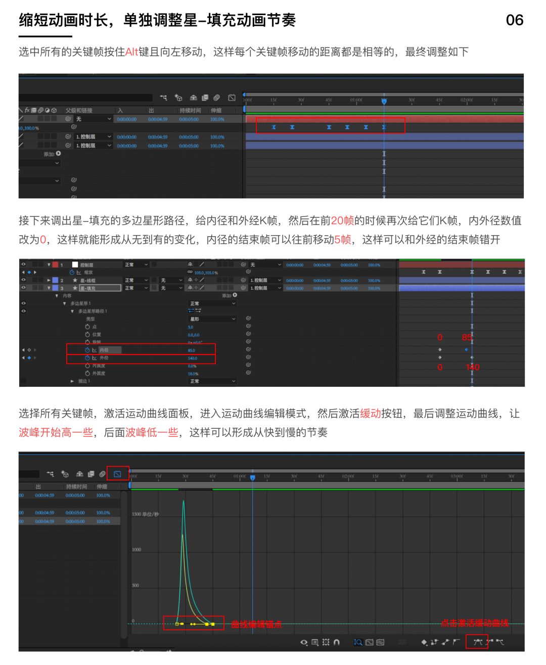Click the 父级和链接 column header
Screen dimensions: 546x665
tap(79, 110)
